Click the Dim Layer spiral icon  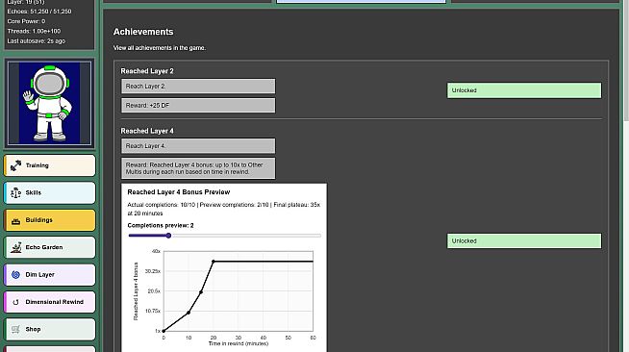click(15, 275)
